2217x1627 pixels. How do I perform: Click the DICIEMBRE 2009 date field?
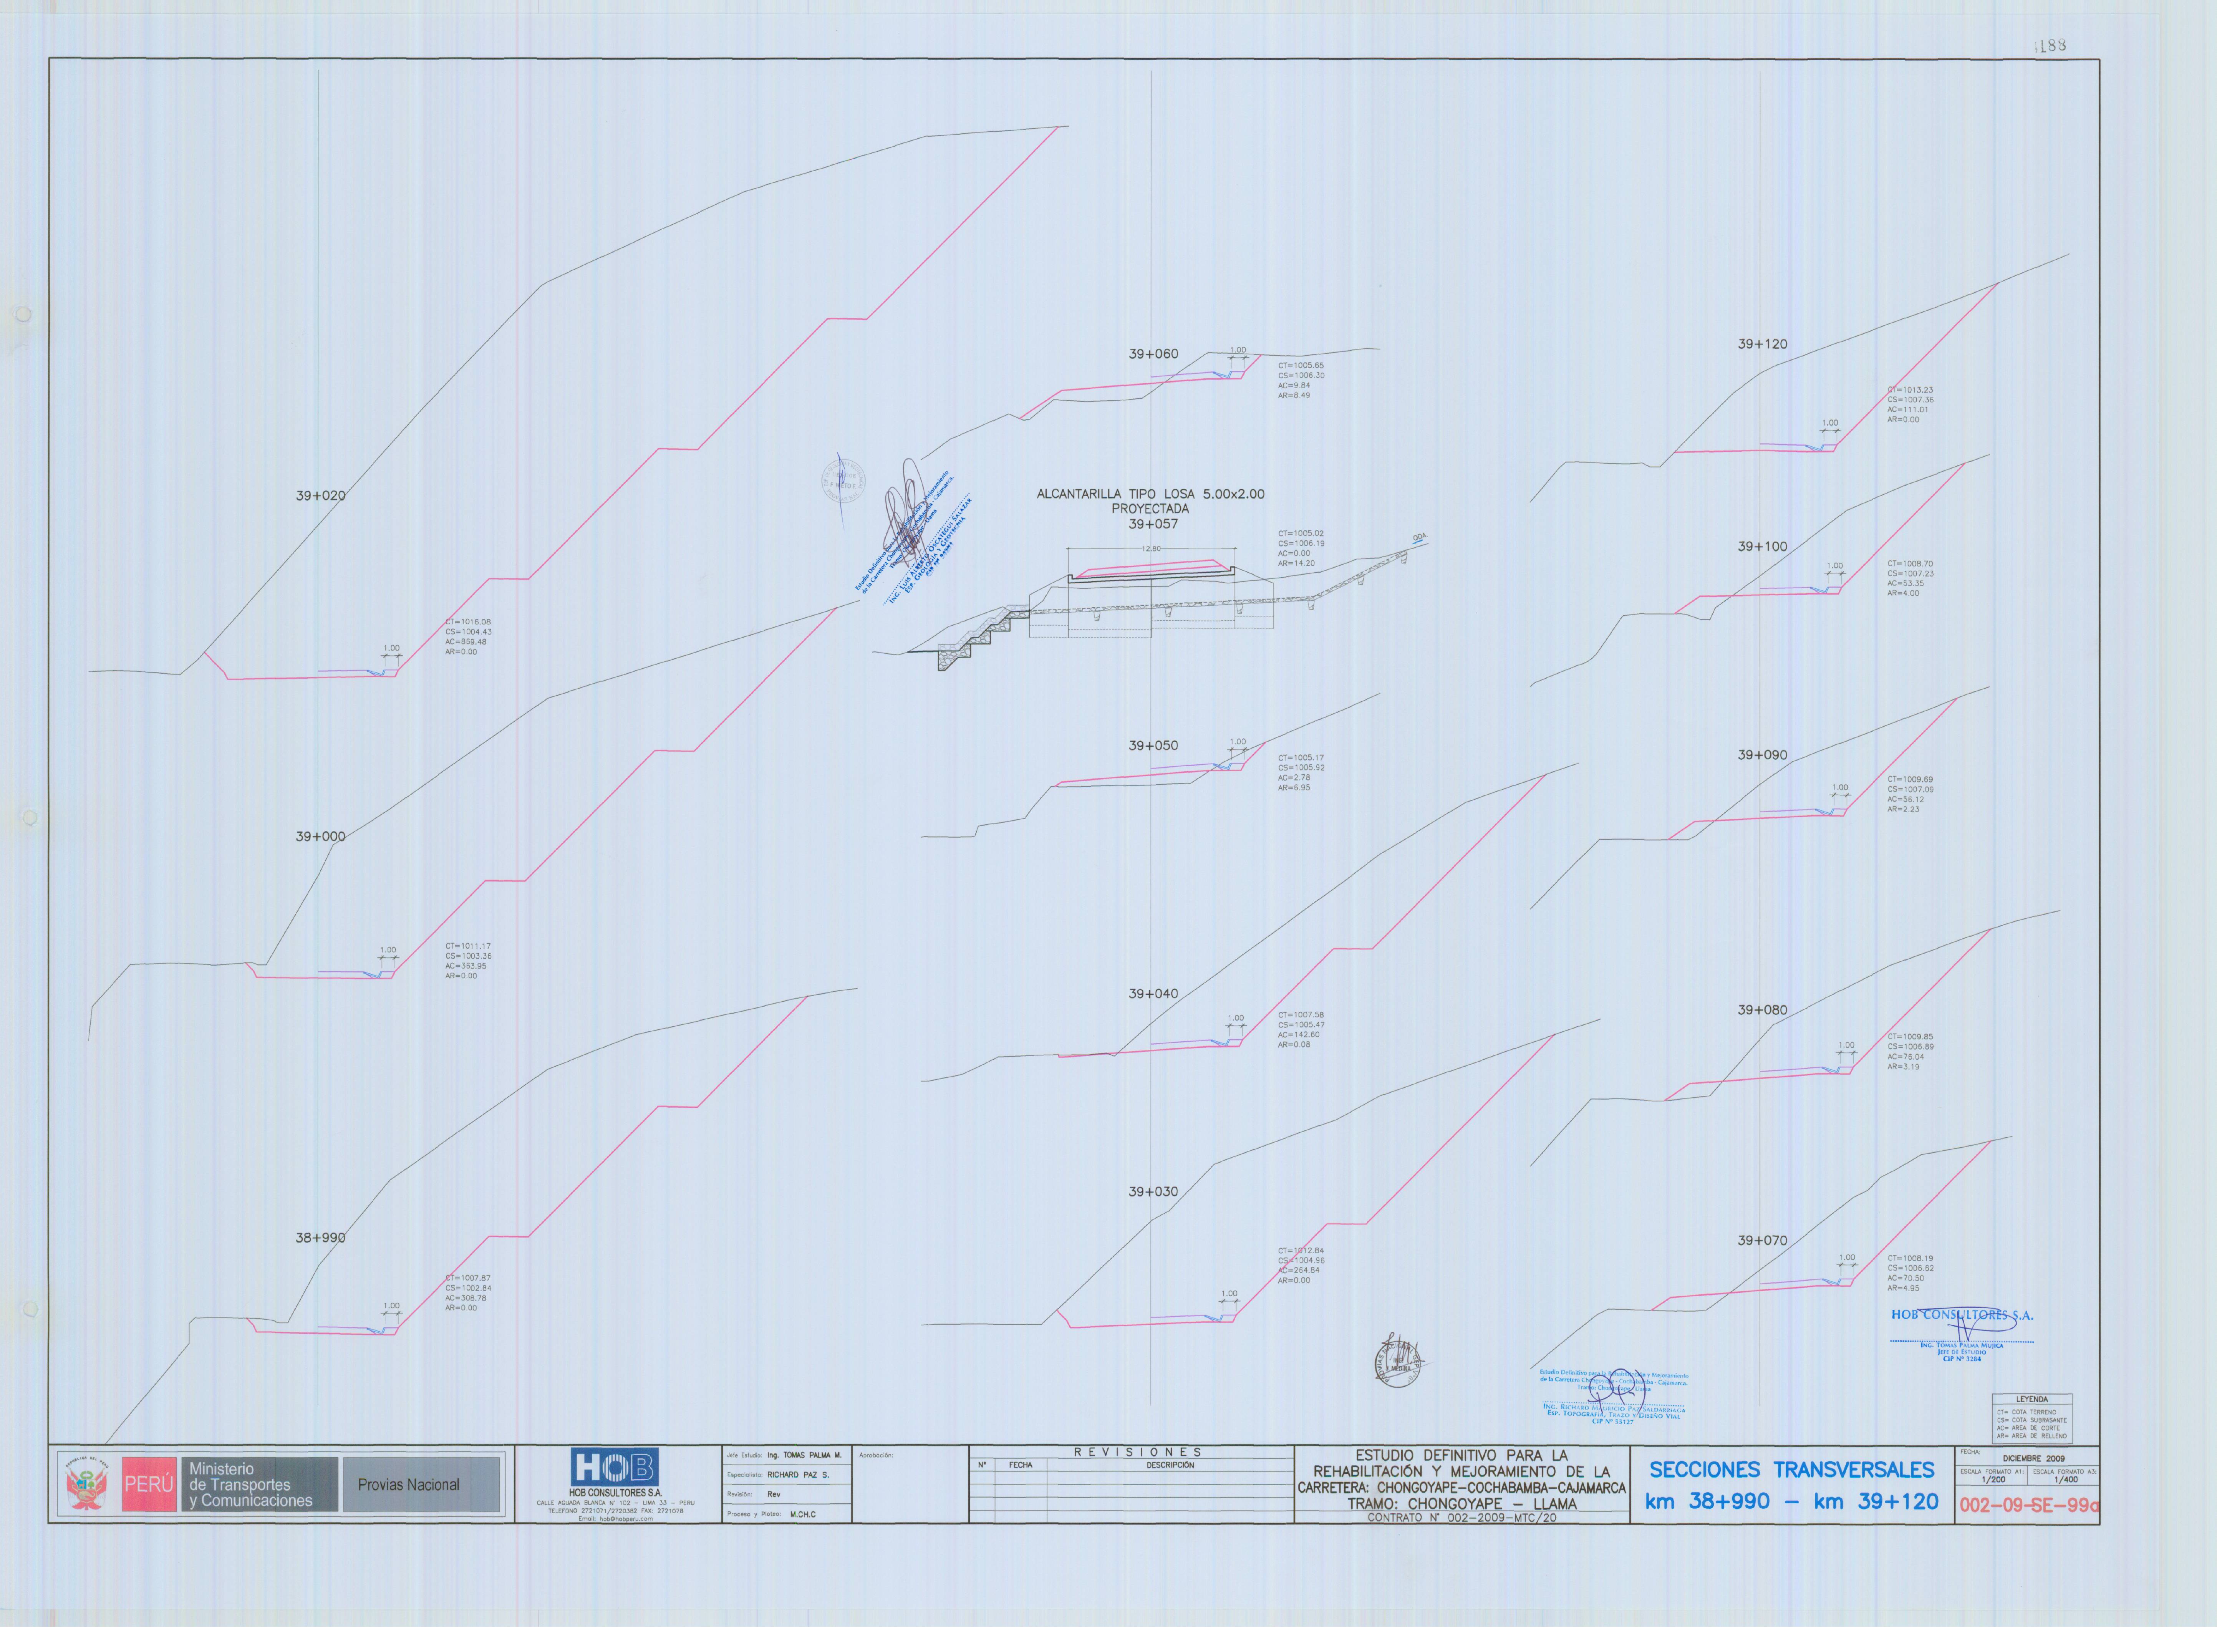point(2034,1459)
